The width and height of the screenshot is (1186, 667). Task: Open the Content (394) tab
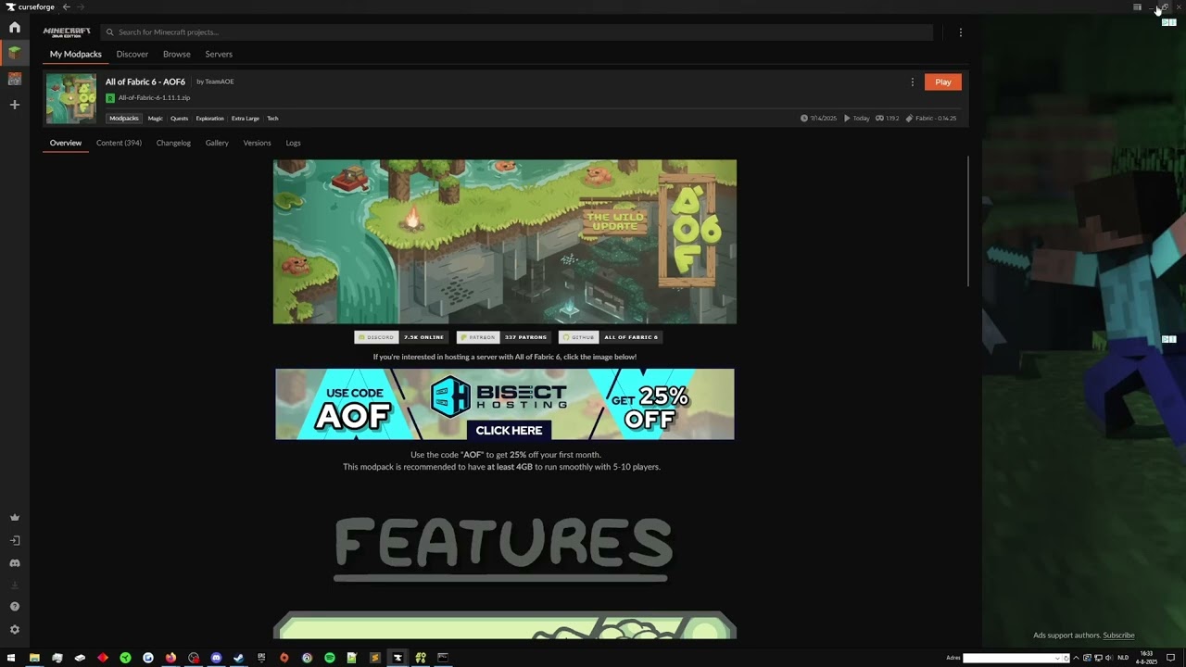[119, 143]
